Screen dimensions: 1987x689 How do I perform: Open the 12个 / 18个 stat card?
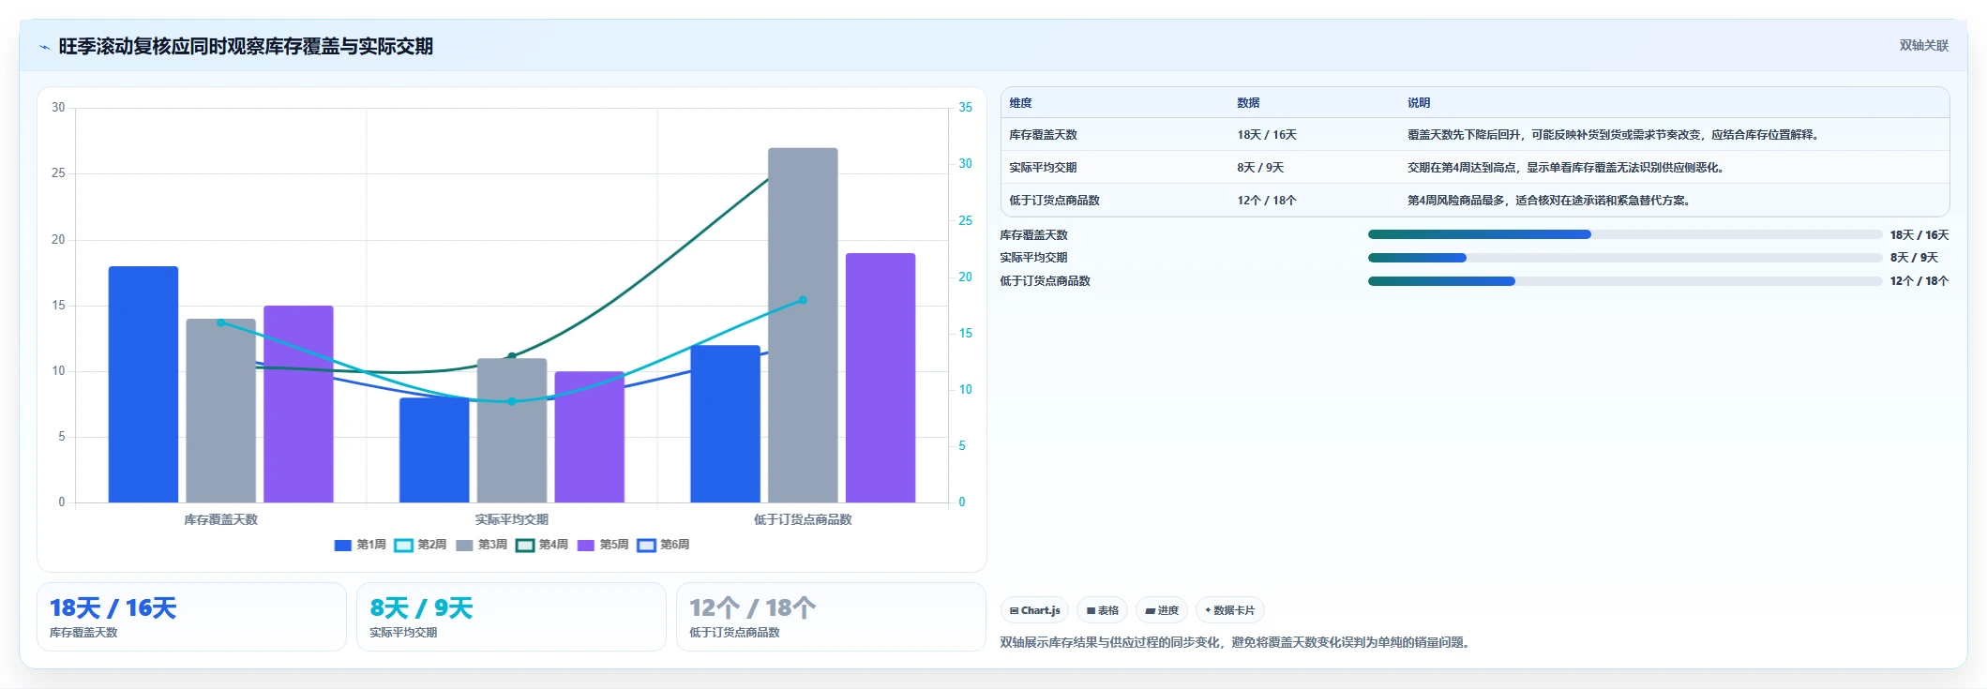pos(831,617)
